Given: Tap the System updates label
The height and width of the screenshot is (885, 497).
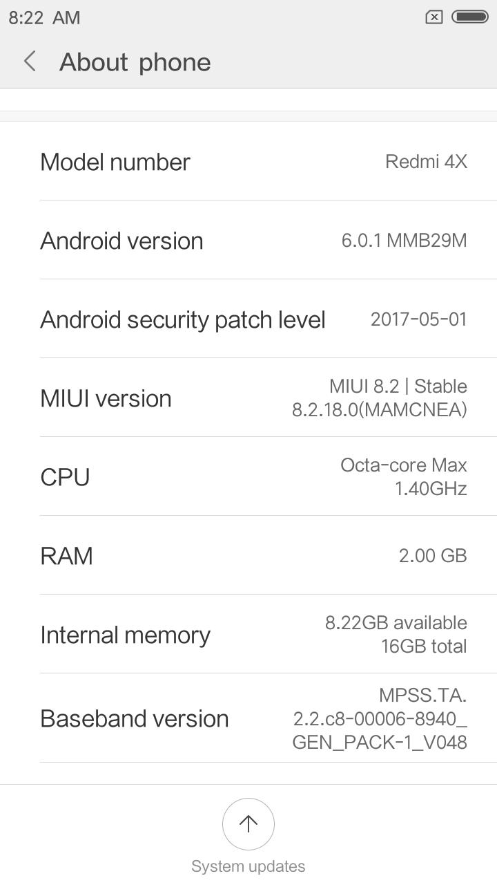Looking at the screenshot, I should click(248, 866).
